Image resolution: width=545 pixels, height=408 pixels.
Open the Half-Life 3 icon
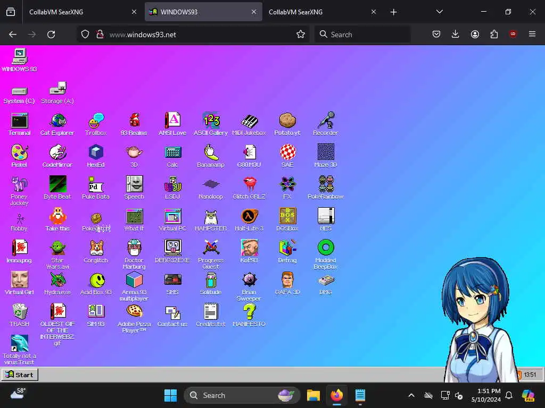[249, 219]
